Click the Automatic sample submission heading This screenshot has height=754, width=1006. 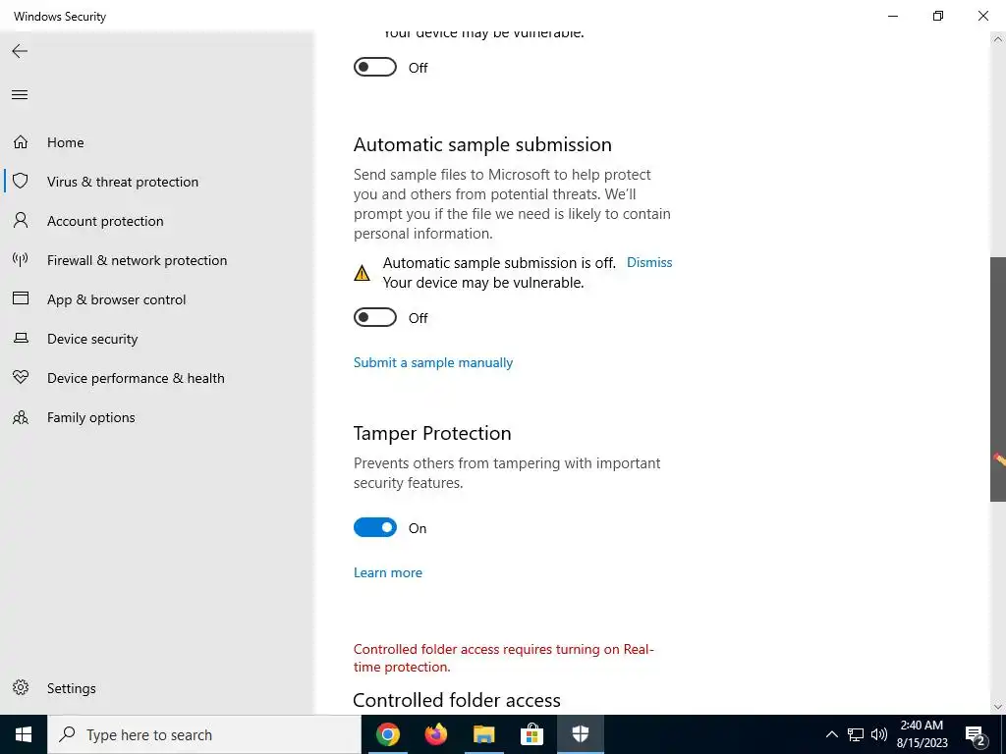[x=482, y=144]
